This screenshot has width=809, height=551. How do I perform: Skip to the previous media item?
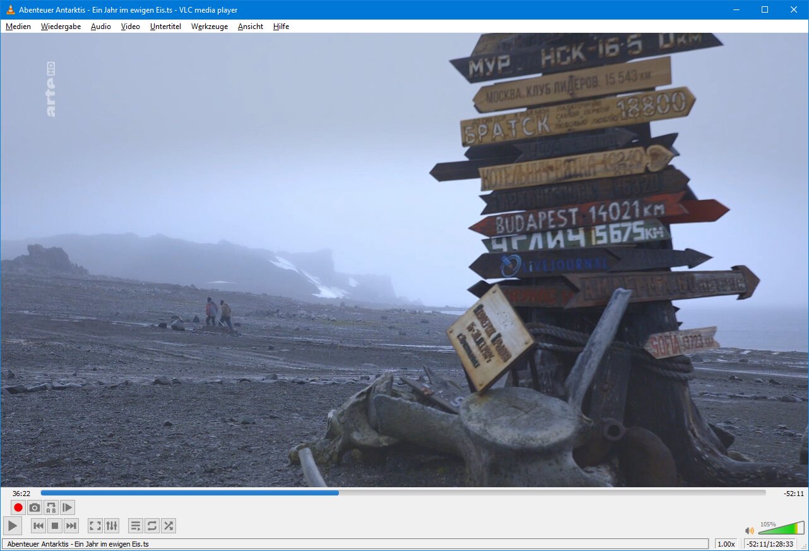(x=38, y=526)
